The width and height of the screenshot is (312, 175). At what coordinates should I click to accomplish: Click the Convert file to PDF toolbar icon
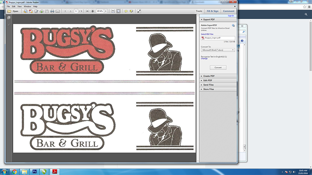[x=31, y=11]
